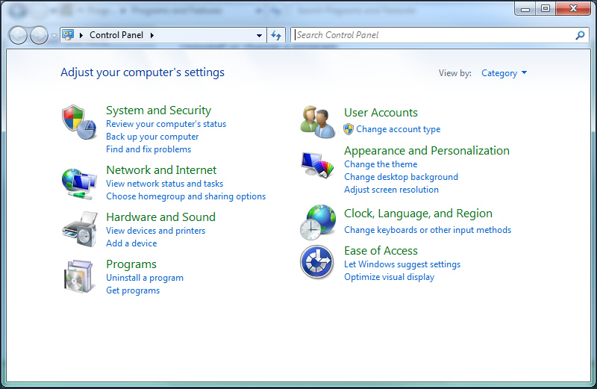The width and height of the screenshot is (597, 389).
Task: Click Change the theme
Action: click(381, 164)
